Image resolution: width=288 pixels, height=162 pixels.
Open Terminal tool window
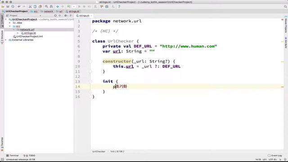point(13,156)
